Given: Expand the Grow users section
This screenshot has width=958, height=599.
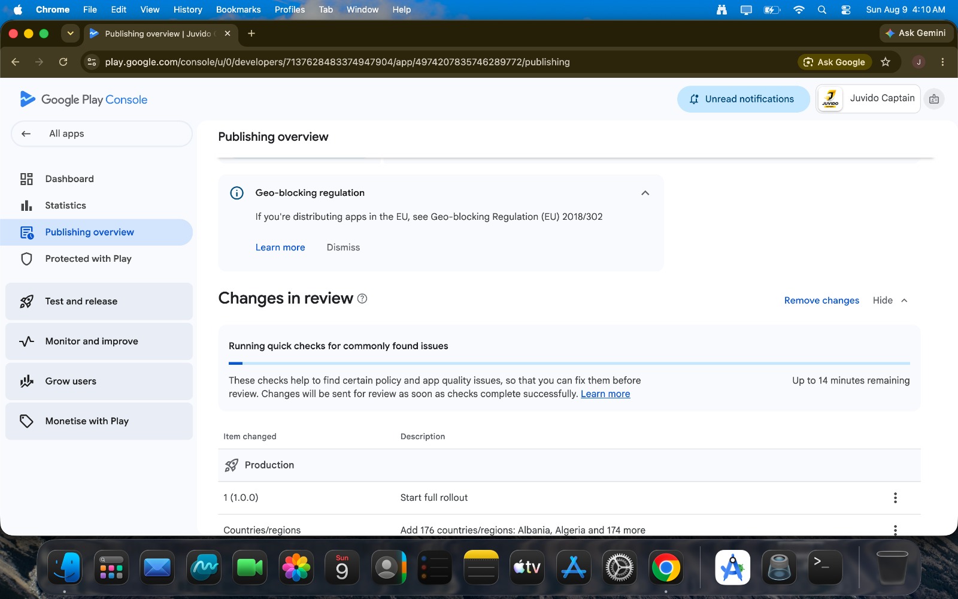Looking at the screenshot, I should (99, 382).
